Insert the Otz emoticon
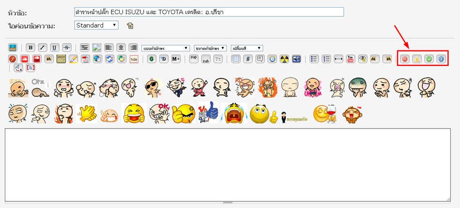Image resolution: width=460 pixels, height=208 pixels. click(40, 88)
